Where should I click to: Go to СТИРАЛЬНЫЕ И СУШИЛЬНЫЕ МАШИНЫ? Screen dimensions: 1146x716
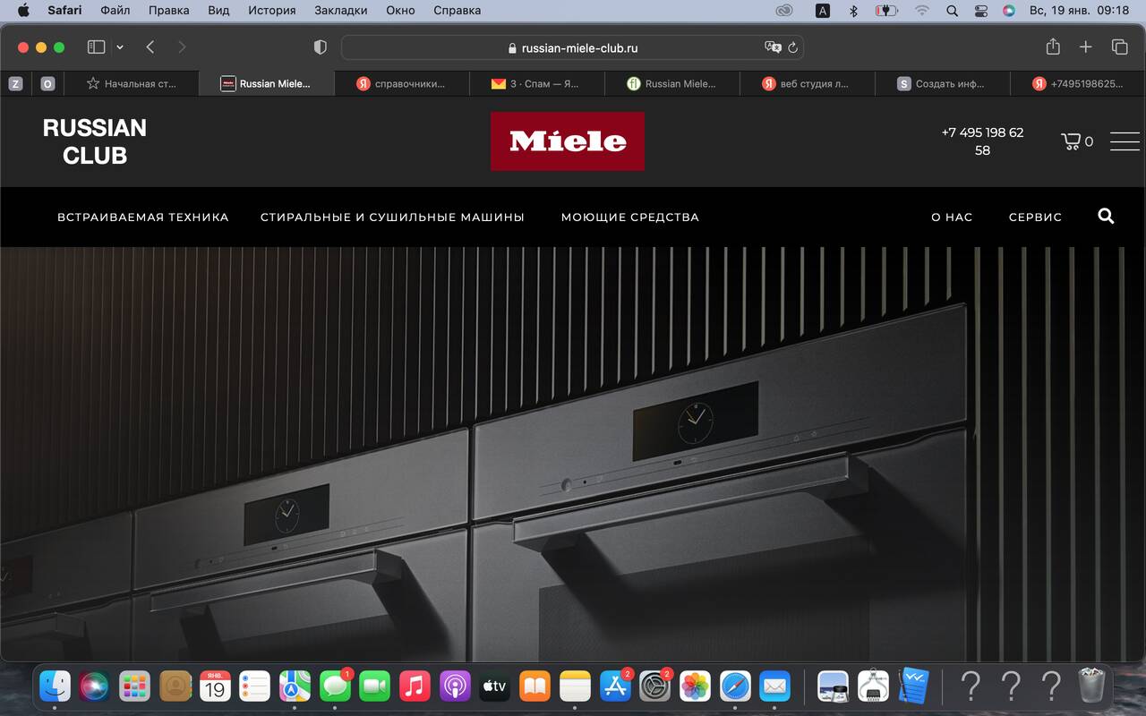coord(392,217)
